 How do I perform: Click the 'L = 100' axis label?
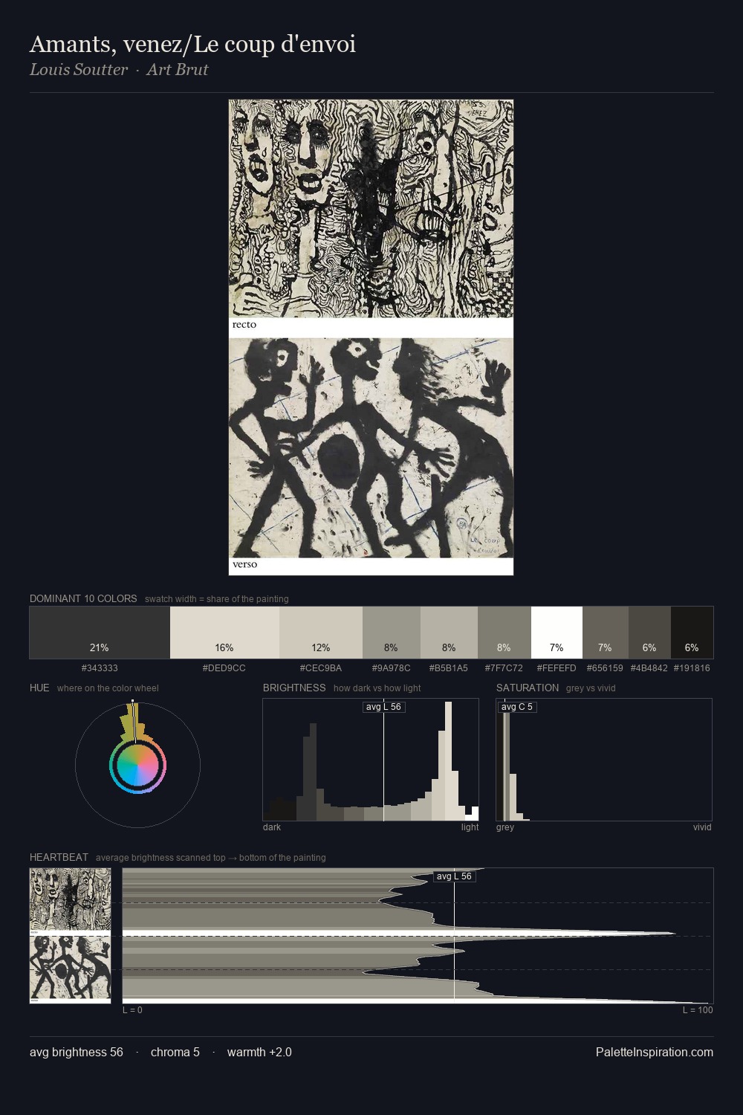point(698,1010)
